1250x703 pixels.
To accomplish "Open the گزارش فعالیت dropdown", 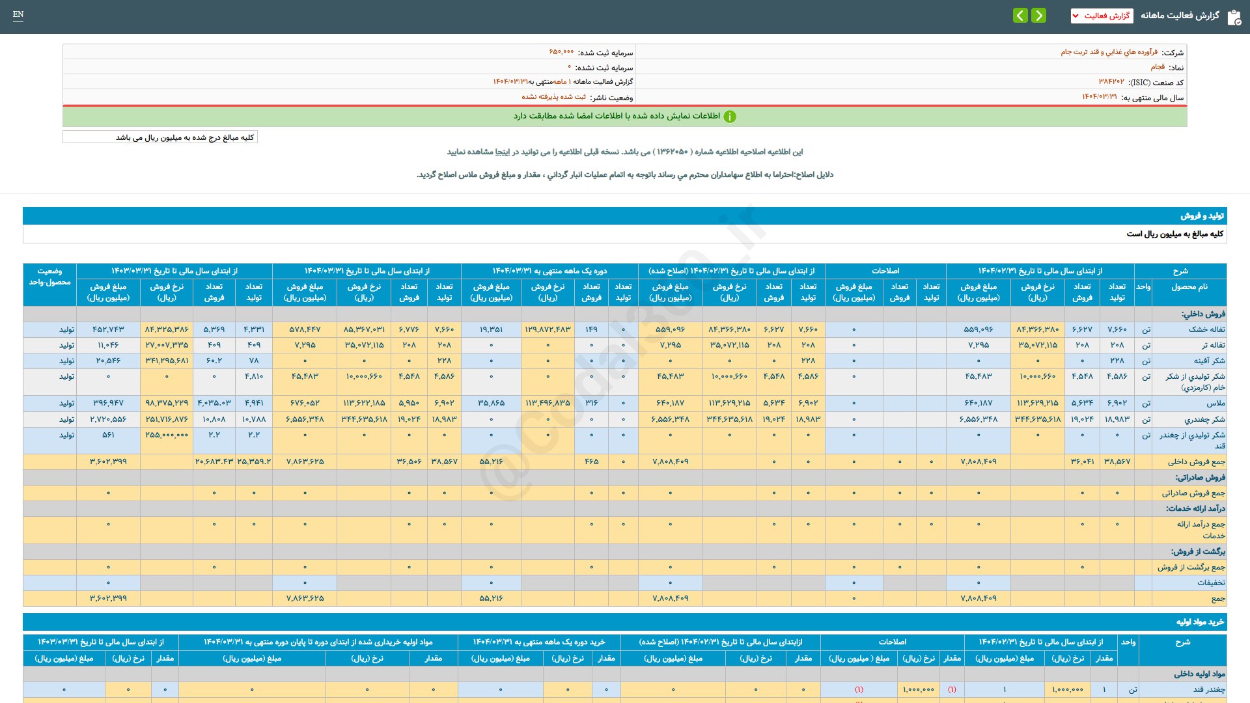I will point(1102,16).
